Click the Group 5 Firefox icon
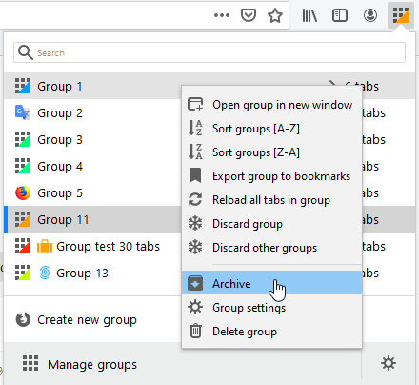Viewport: 419px width, 385px height. point(23,192)
